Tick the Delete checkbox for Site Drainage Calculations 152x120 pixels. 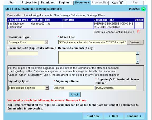pos(139,24)
